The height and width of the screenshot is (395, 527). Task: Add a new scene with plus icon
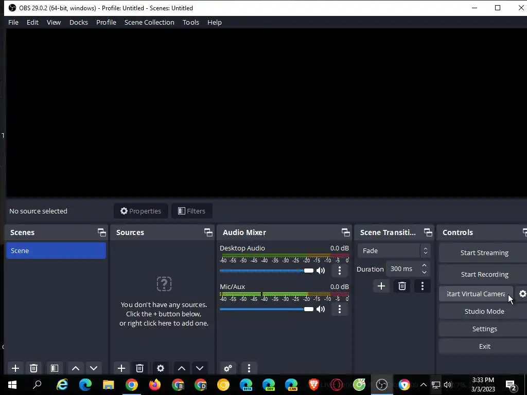[x=15, y=368]
